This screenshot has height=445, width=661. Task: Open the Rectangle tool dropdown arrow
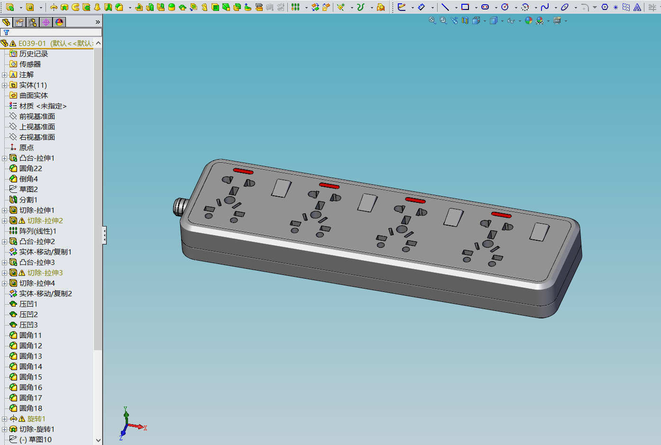coord(476,8)
